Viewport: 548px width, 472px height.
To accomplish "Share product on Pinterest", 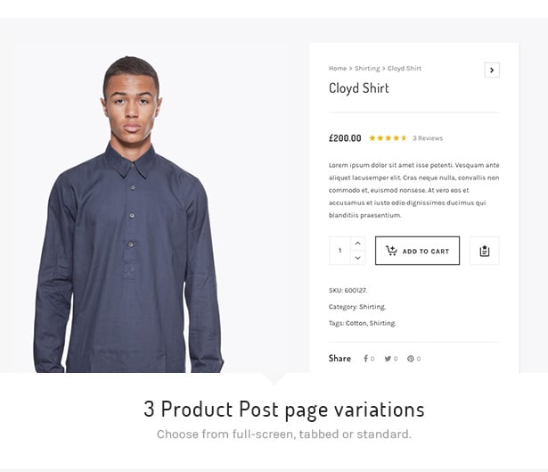I will (413, 359).
